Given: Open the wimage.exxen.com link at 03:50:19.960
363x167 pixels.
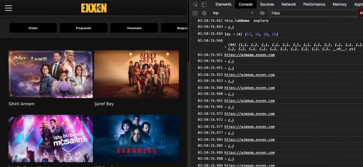Looking at the screenshot, I should coord(250,88).
